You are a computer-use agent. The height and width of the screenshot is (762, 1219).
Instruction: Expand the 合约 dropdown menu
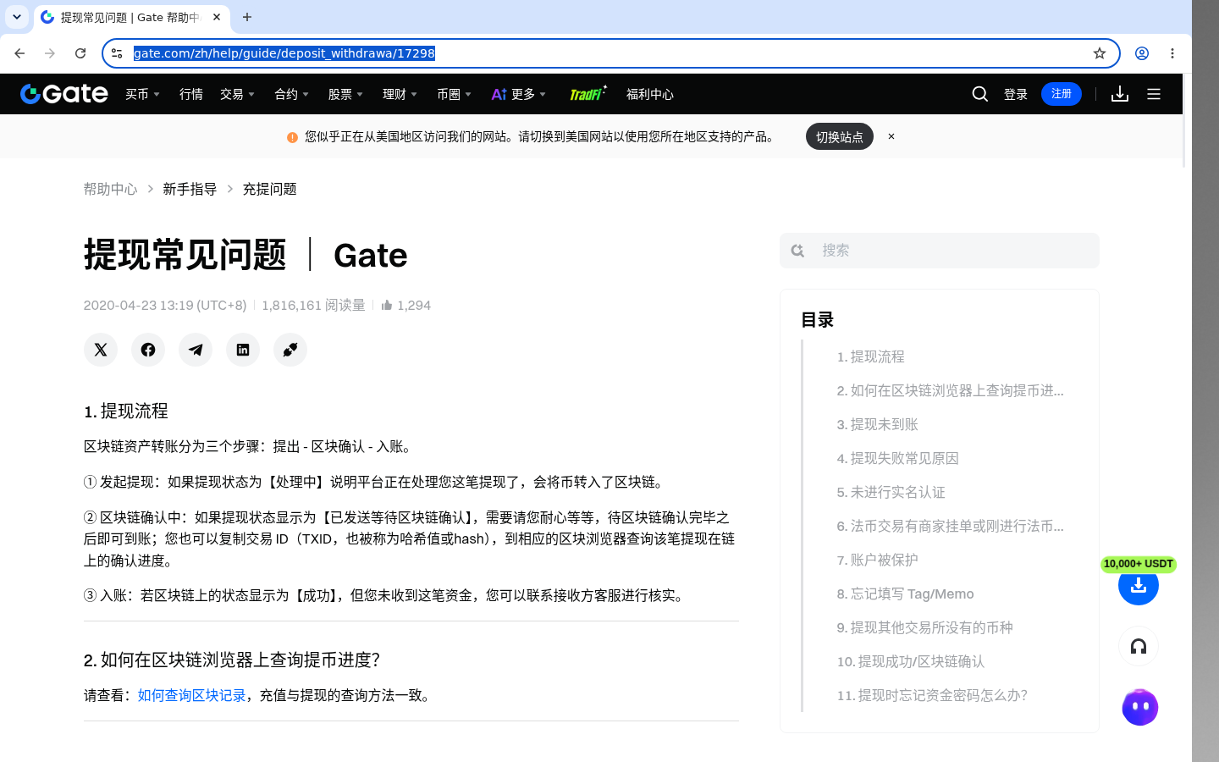tap(292, 94)
